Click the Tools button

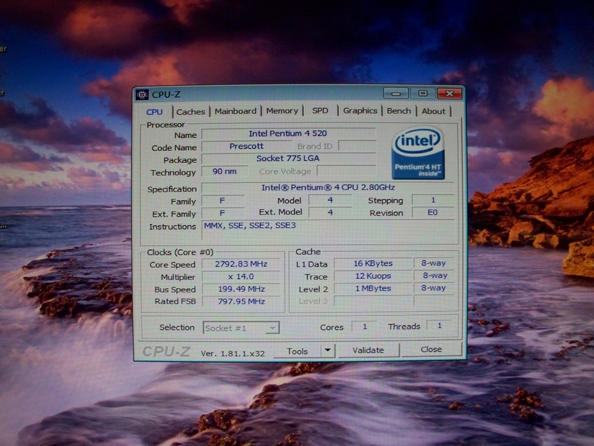[298, 351]
